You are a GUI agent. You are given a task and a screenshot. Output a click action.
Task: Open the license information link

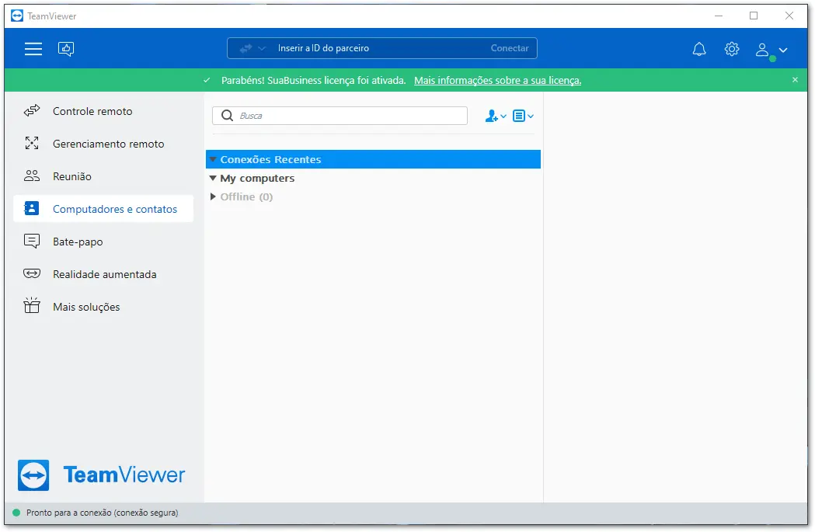coord(497,81)
